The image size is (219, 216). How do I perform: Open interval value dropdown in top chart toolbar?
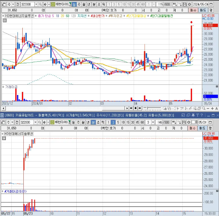coord(154,4)
